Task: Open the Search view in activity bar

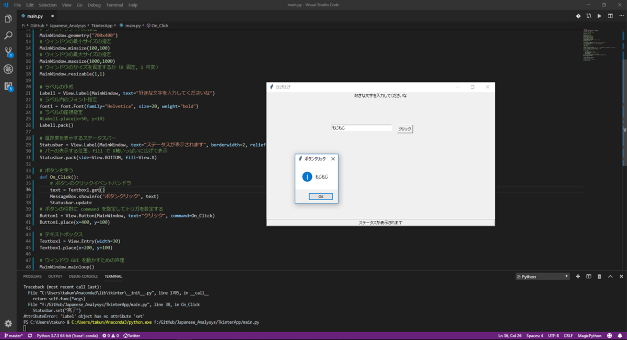Action: point(8,36)
